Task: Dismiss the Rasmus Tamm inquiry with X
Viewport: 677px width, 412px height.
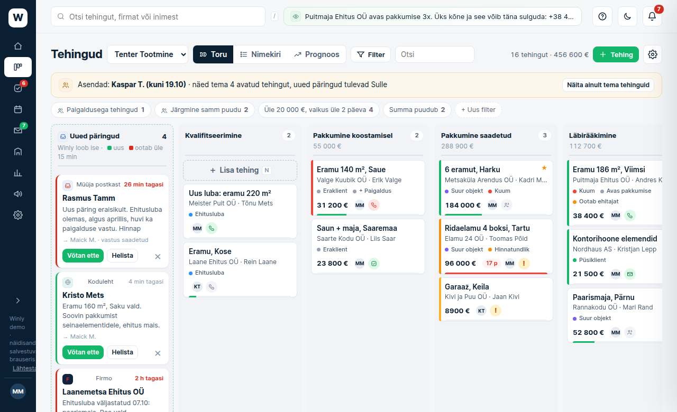Action: pos(158,256)
